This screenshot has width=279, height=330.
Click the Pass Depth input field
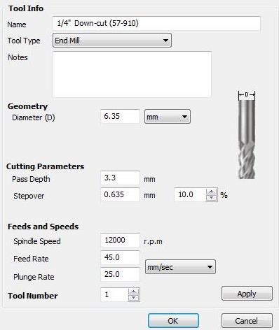(121, 178)
